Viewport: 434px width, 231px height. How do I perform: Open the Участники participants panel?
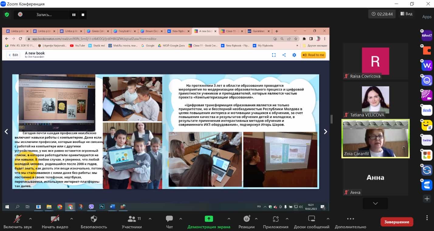click(132, 222)
